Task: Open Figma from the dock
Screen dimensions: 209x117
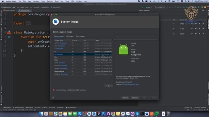Action: 99,114
